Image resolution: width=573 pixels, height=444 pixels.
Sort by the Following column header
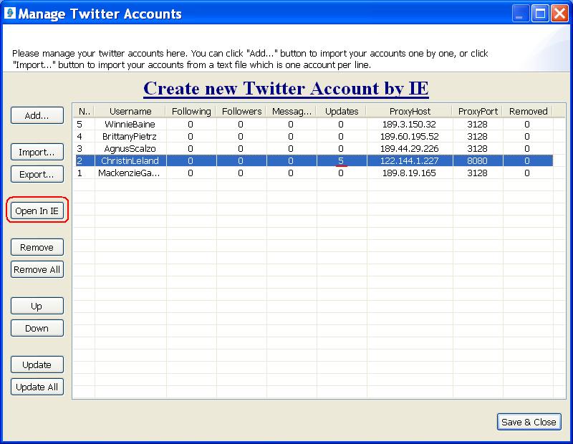(191, 111)
